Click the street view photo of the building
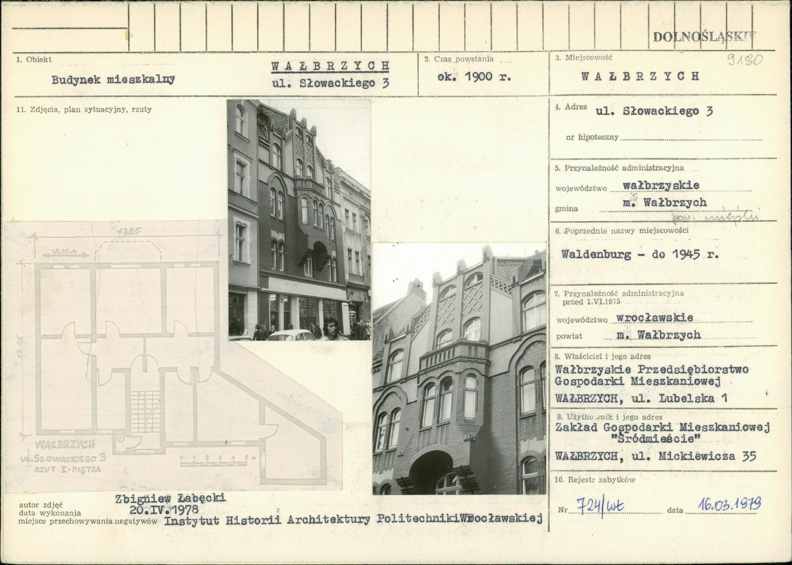This screenshot has width=792, height=565. [299, 220]
